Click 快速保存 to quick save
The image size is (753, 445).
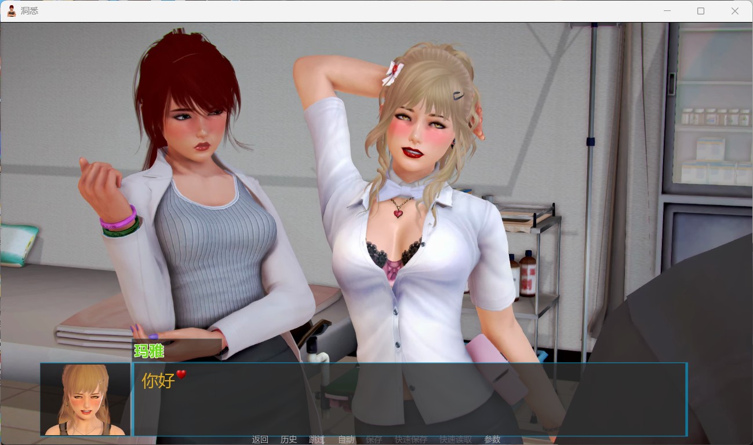(411, 439)
